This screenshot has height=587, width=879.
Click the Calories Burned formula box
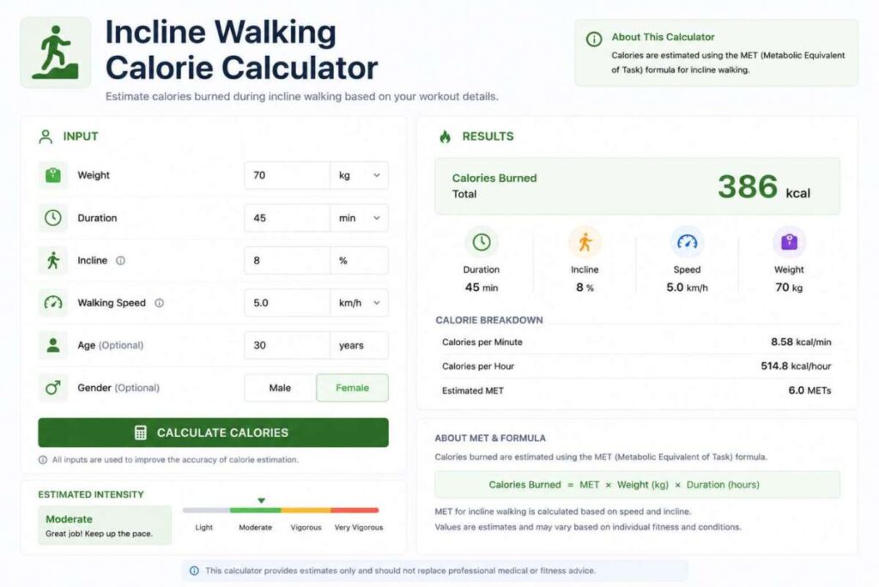coord(638,484)
